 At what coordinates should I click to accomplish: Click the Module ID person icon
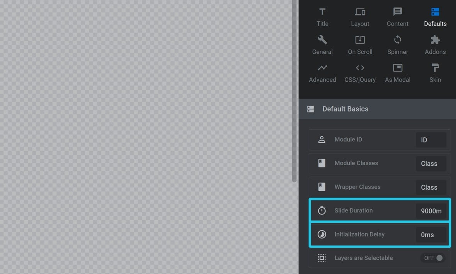(x=322, y=139)
